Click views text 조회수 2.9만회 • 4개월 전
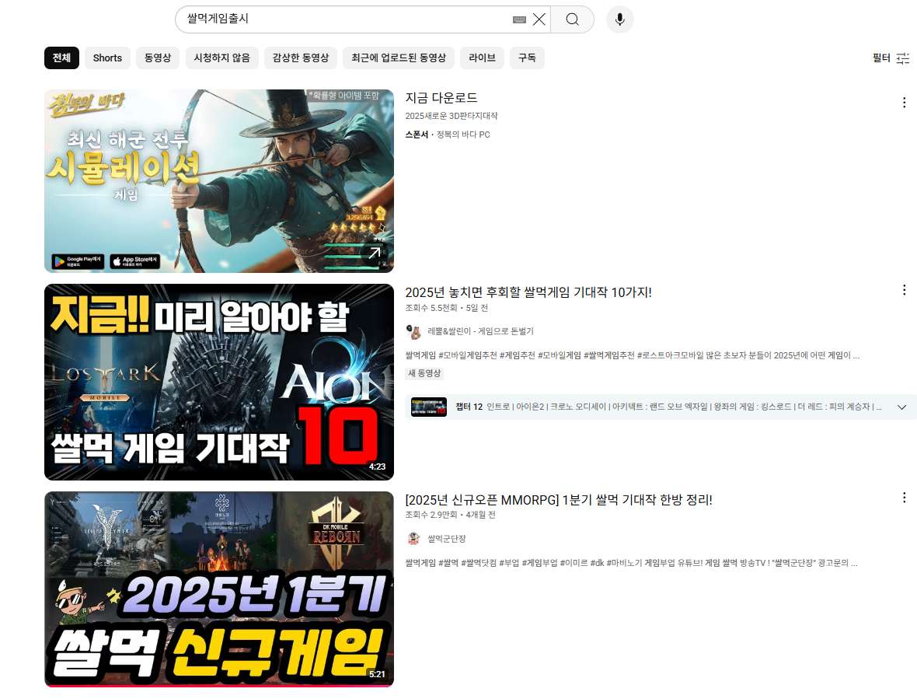 450,515
